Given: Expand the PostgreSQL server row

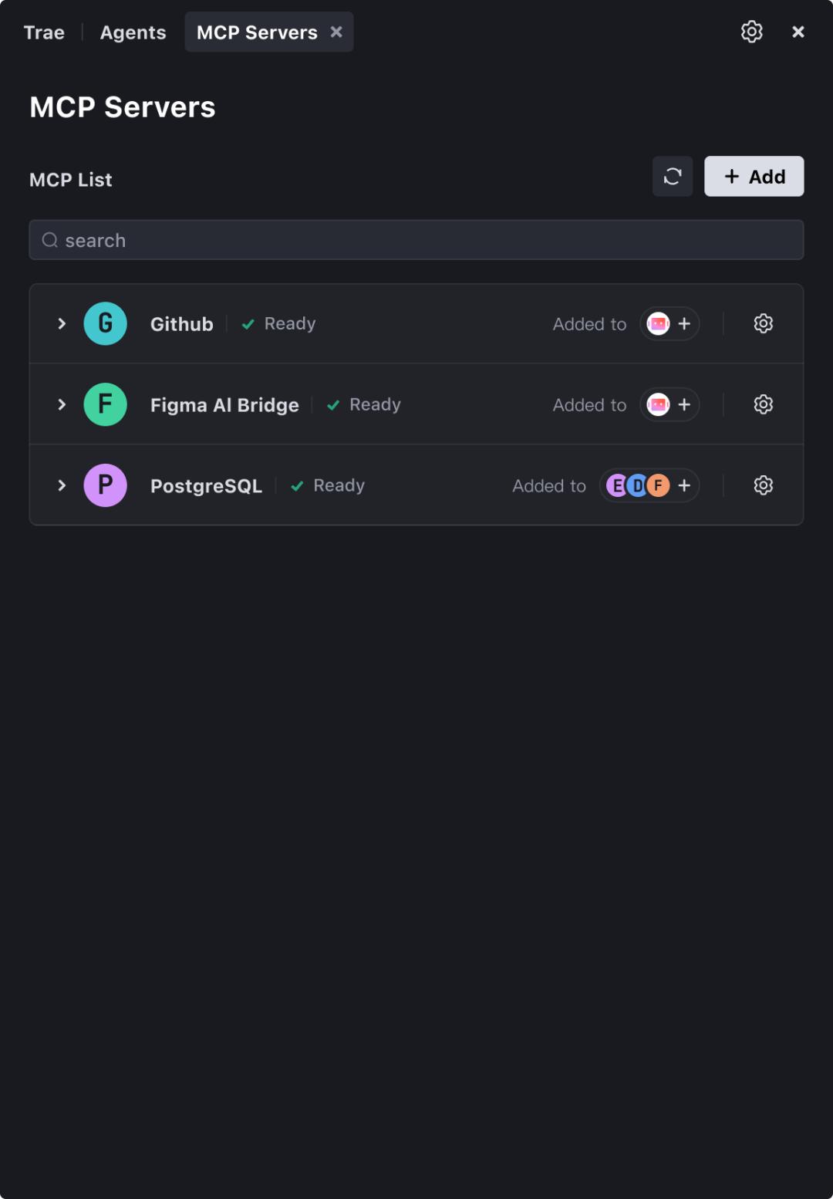Looking at the screenshot, I should click(x=62, y=485).
